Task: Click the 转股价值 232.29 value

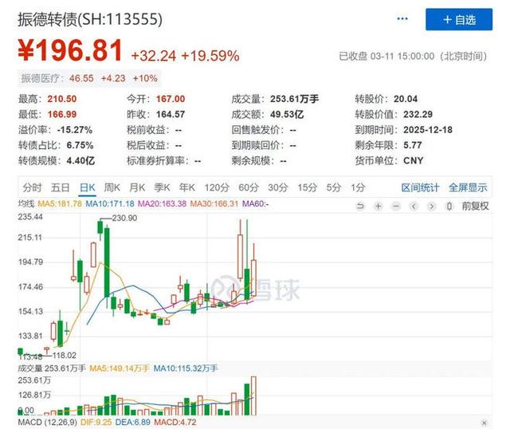Action: click(x=418, y=115)
